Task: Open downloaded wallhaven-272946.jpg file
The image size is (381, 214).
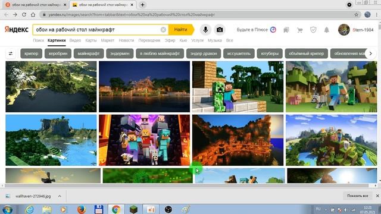Action: click(x=33, y=196)
